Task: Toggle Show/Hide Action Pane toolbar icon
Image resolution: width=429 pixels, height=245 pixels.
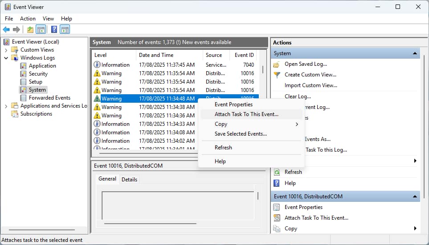Action: click(x=65, y=30)
